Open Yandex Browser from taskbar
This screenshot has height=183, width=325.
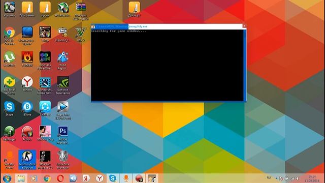(100, 178)
